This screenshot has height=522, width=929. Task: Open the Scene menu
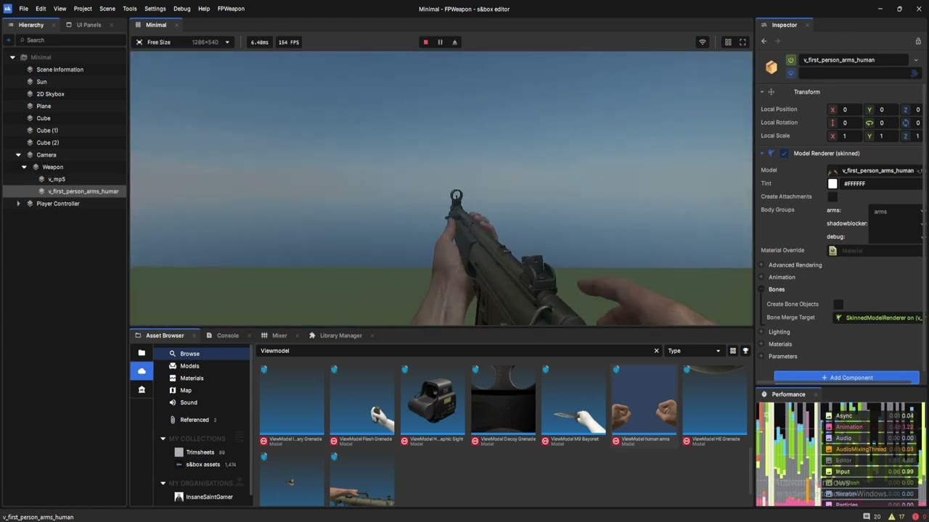click(107, 9)
